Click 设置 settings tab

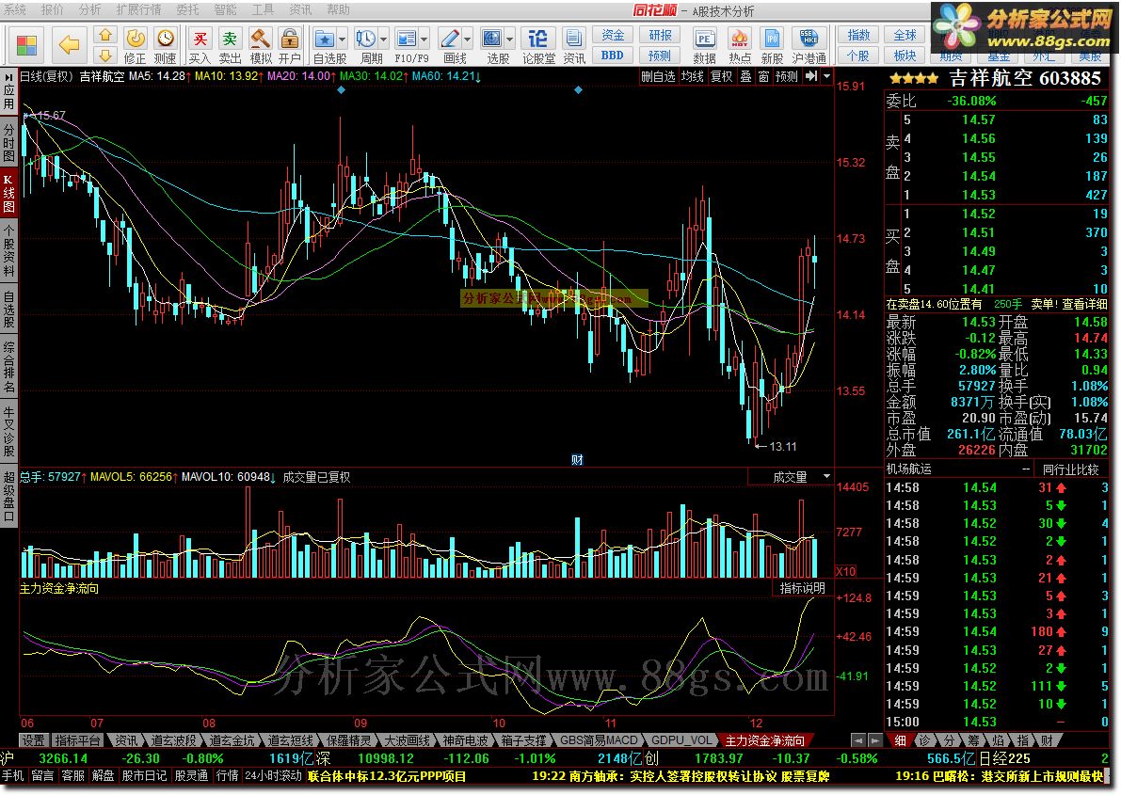click(x=32, y=739)
